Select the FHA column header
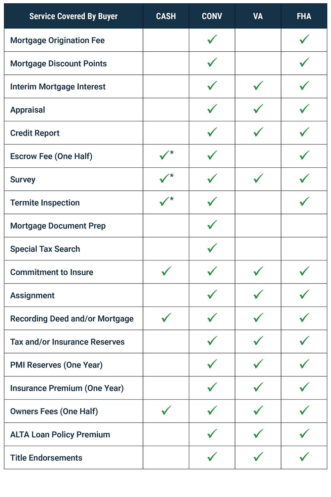The image size is (331, 497). click(304, 16)
